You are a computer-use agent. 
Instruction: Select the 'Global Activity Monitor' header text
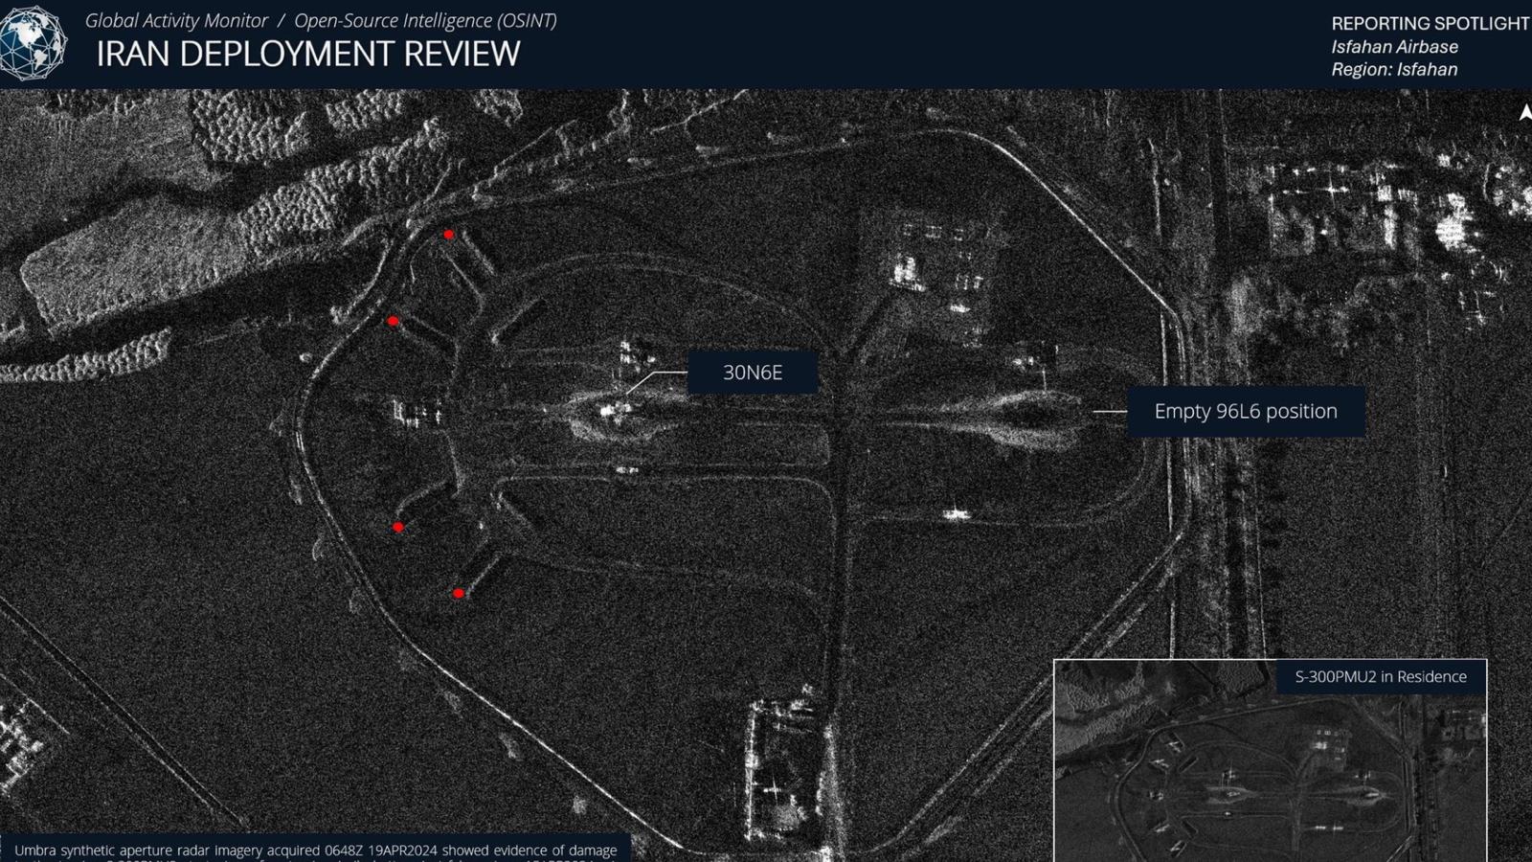click(x=176, y=20)
